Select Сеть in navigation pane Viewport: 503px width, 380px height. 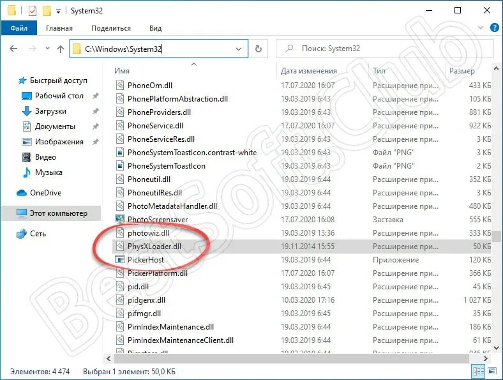[x=31, y=234]
